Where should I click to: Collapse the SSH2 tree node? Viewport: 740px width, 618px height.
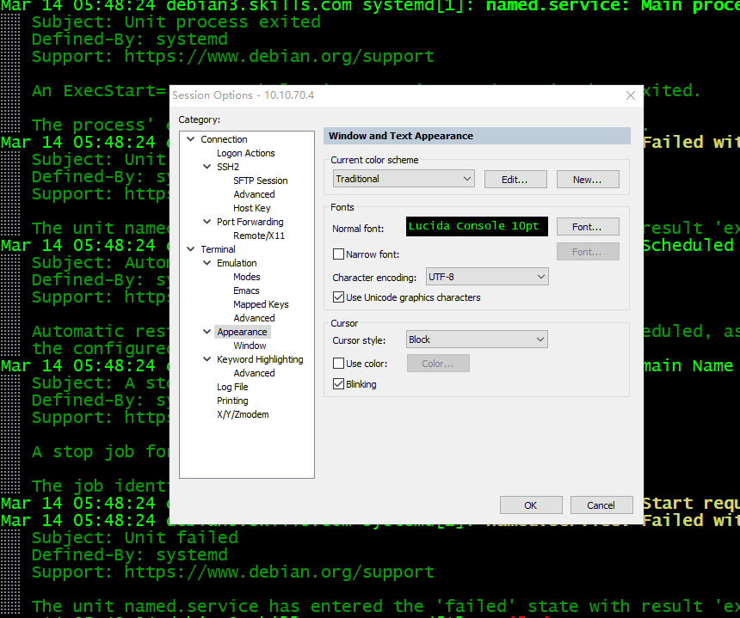click(207, 167)
